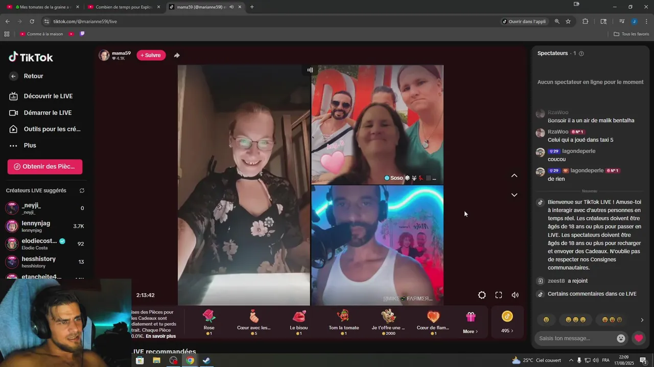
Task: Toggle fullscreen mode on the live
Action: click(499, 295)
